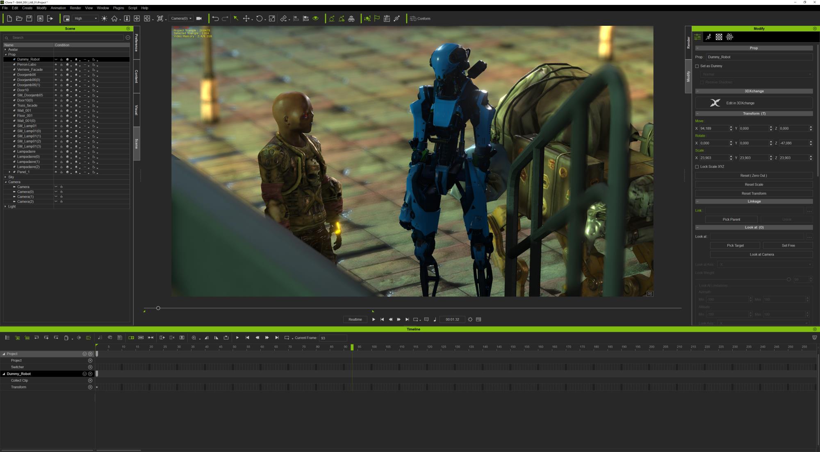
Task: Collapse the Transform (T) section
Action: (x=697, y=113)
